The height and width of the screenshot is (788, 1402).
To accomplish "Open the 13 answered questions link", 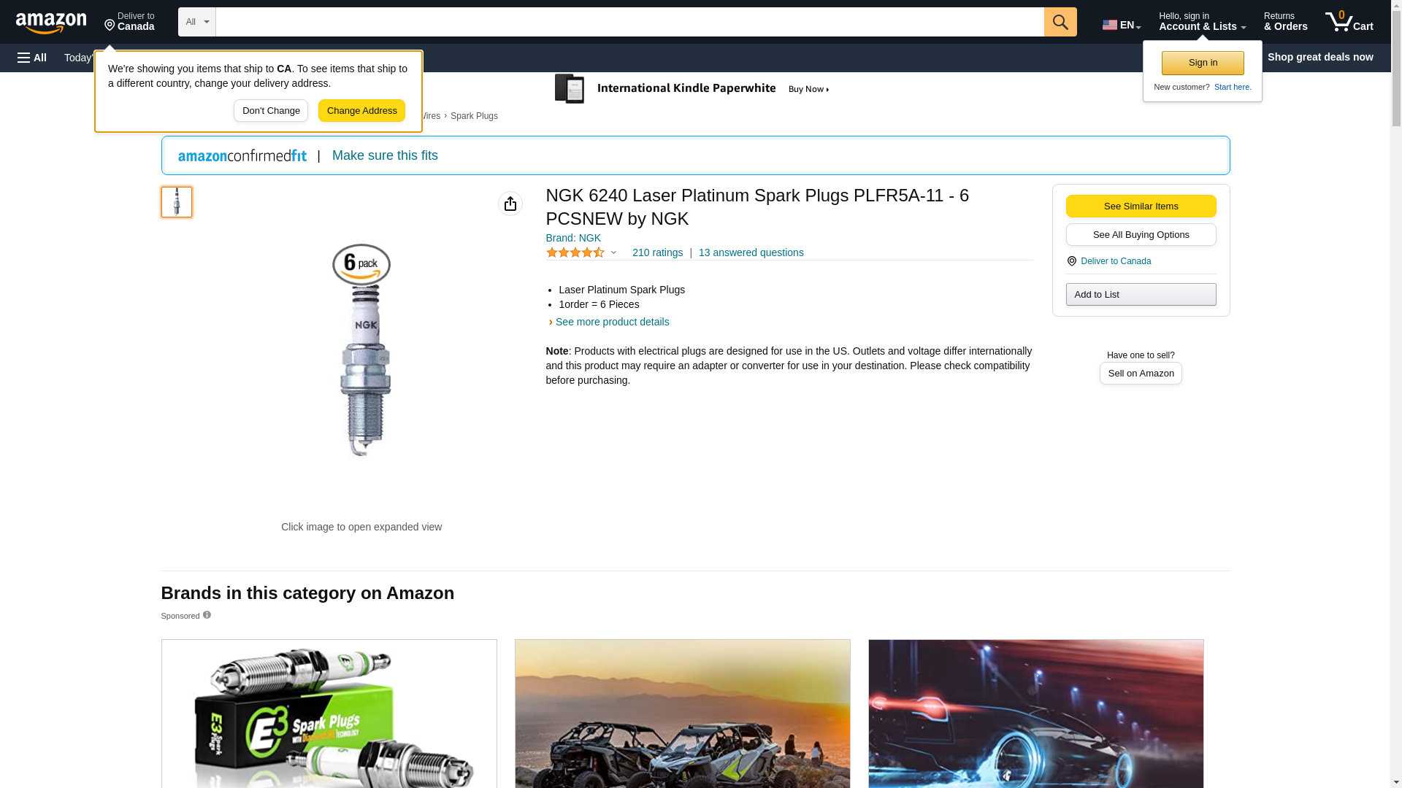I will pos(750,252).
